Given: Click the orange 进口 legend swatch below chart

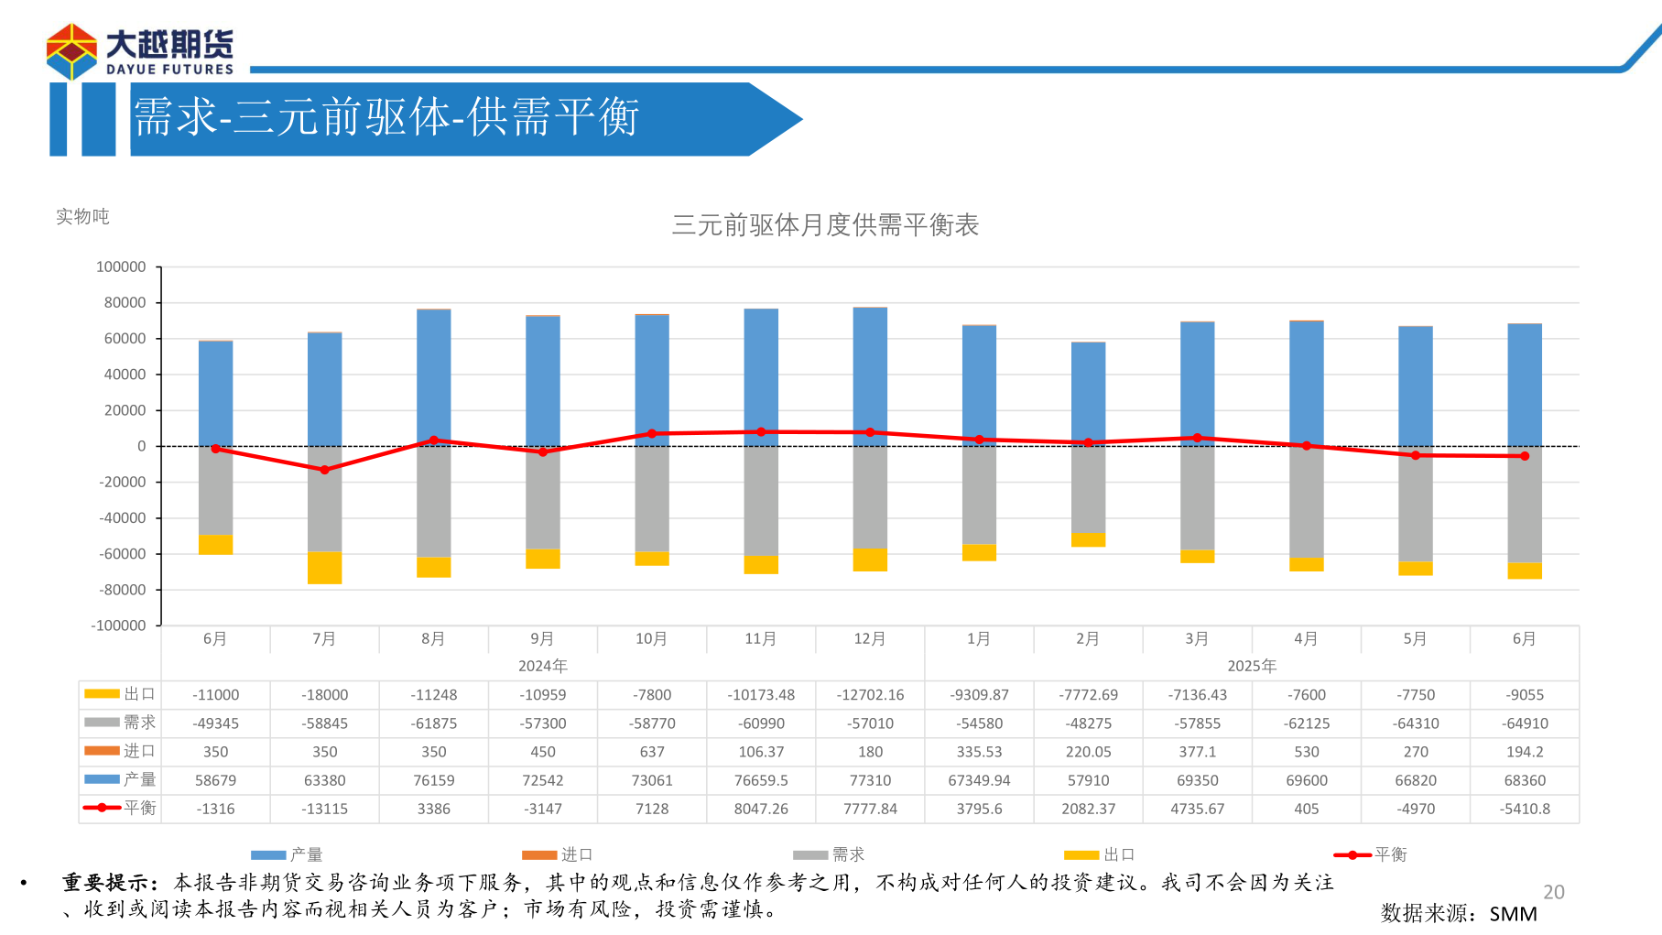Looking at the screenshot, I should [539, 855].
